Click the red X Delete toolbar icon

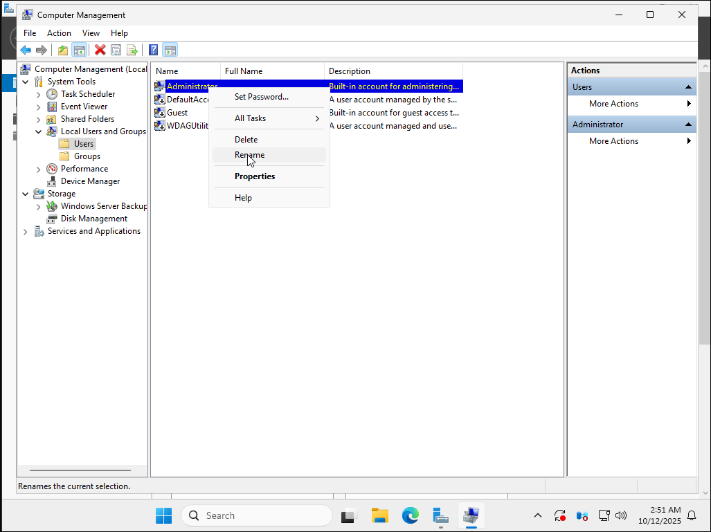pyautogui.click(x=100, y=49)
